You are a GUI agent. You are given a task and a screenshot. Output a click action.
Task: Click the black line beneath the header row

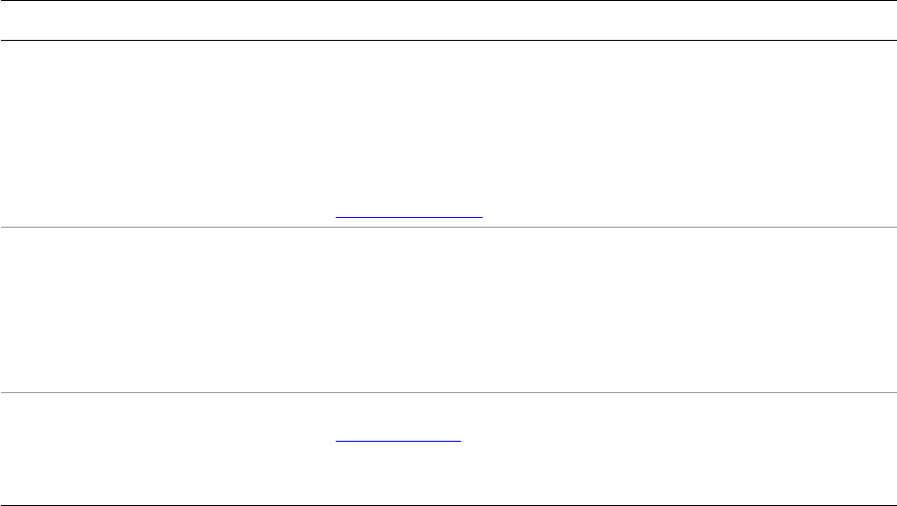pyautogui.click(x=448, y=40)
